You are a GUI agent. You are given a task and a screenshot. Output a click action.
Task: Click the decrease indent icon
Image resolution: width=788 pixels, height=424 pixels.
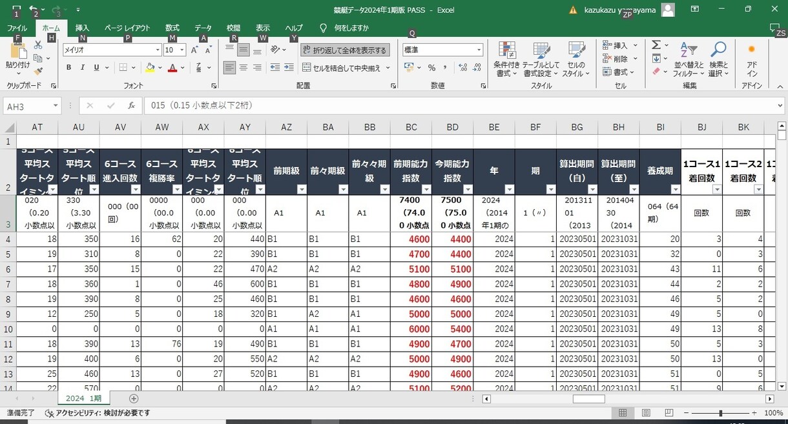point(274,67)
